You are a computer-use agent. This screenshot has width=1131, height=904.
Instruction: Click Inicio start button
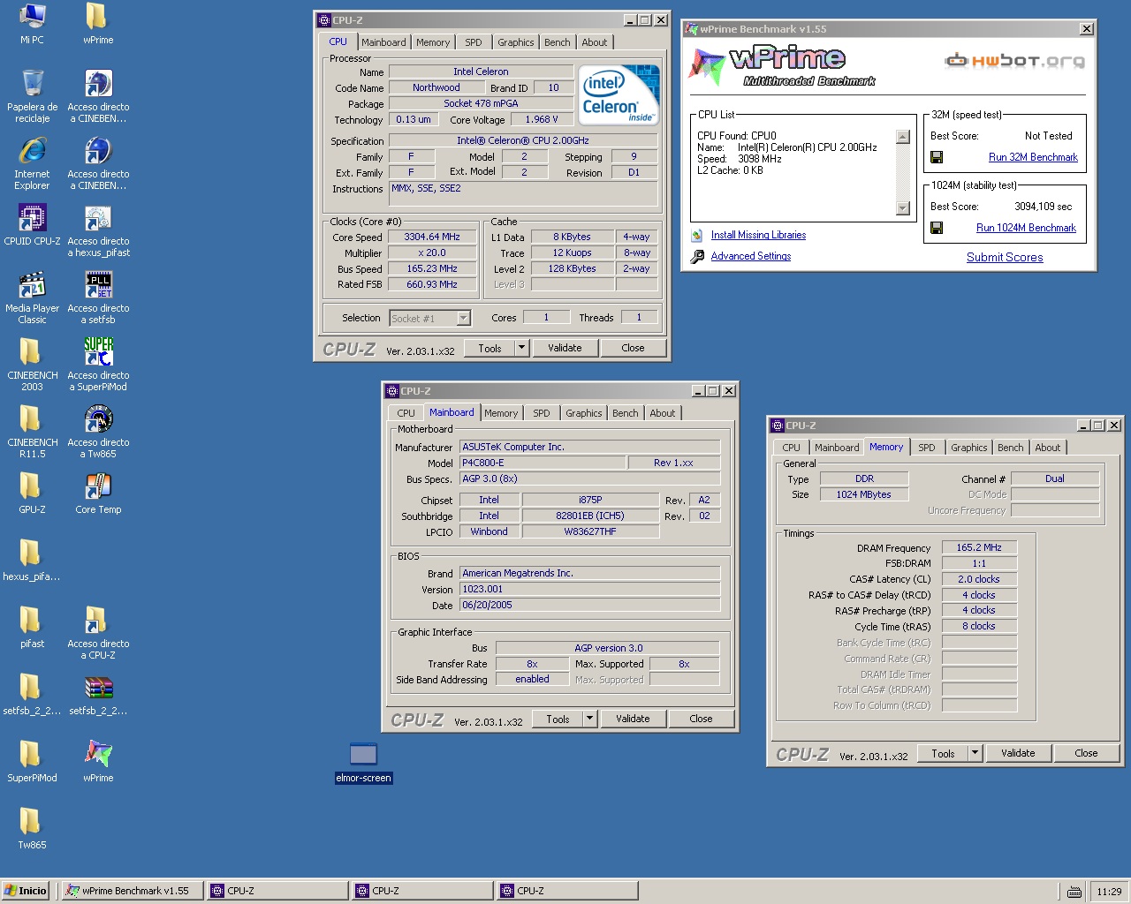pyautogui.click(x=25, y=891)
